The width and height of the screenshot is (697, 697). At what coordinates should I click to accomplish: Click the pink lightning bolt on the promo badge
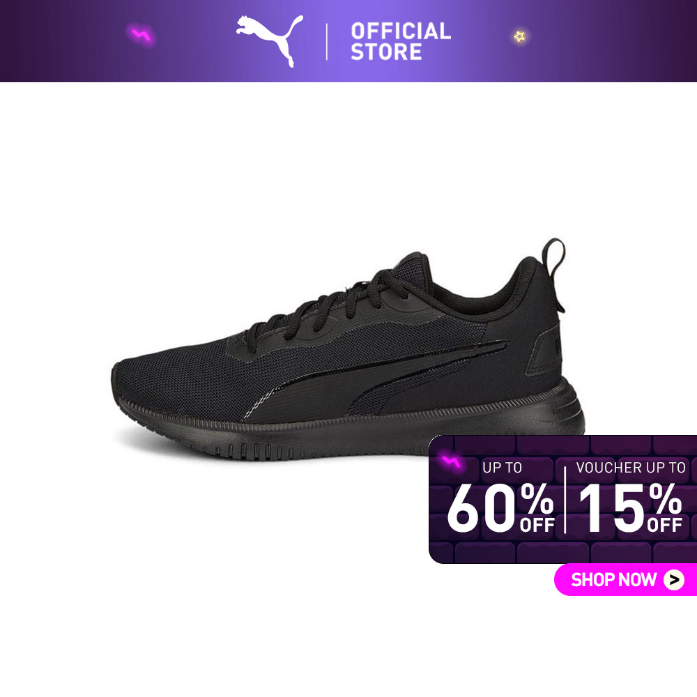point(451,462)
